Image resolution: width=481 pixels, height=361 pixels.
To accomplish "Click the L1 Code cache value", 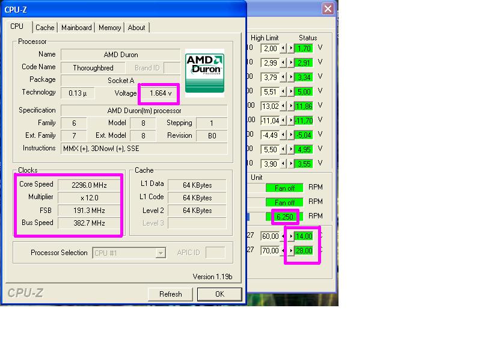I will tap(197, 198).
